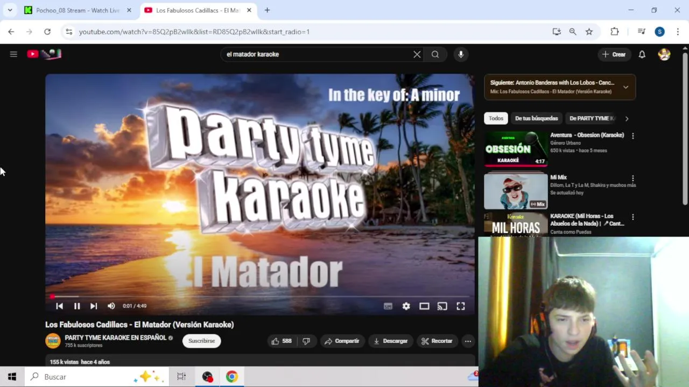
Task: Open PARTY TYME KARAOKE EN ESPAÑOL channel
Action: coord(116,338)
